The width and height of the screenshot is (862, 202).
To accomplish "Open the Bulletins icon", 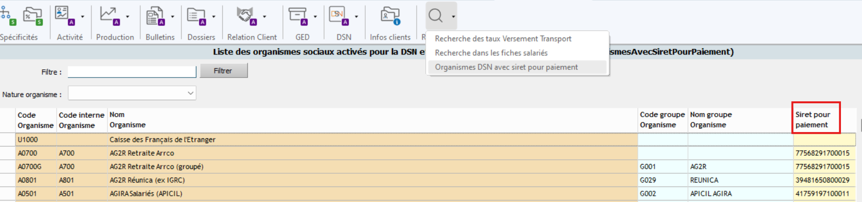I will [x=155, y=16].
